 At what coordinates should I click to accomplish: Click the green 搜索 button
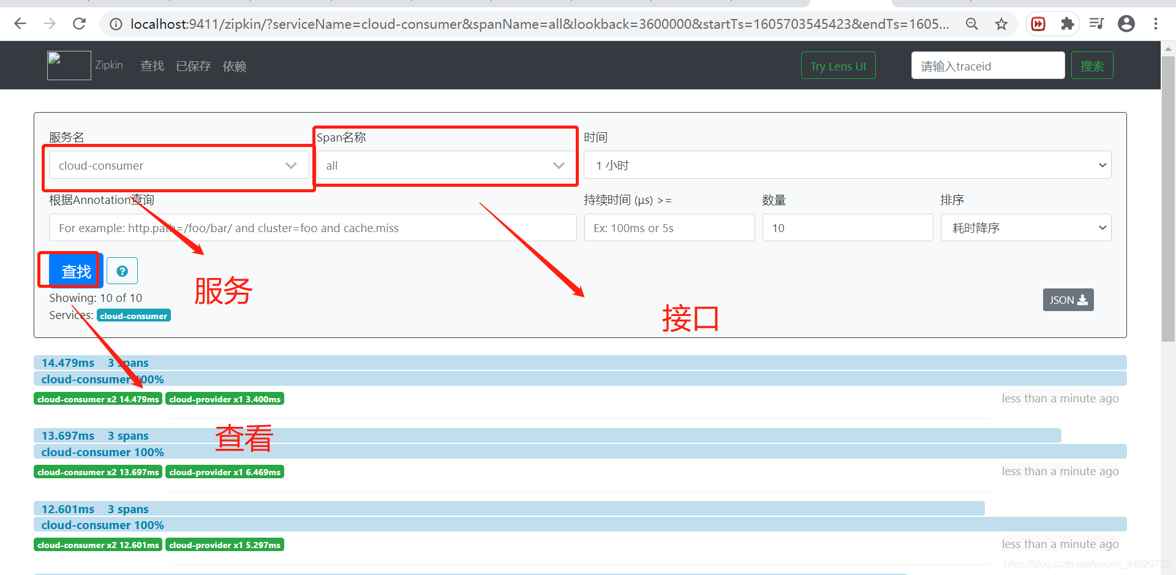[x=1092, y=66]
